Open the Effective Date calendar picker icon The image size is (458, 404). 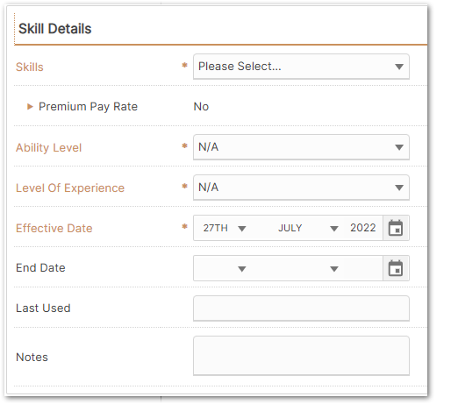pos(396,228)
